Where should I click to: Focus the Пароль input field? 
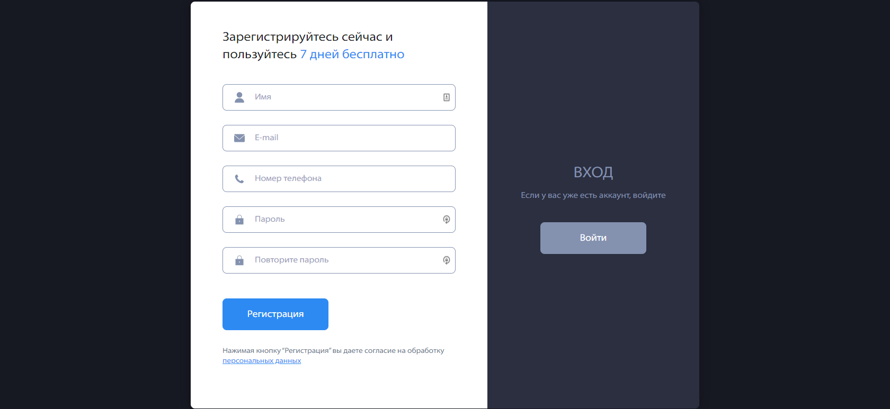339,220
